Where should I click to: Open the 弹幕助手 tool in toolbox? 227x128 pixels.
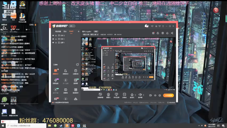click(56, 72)
